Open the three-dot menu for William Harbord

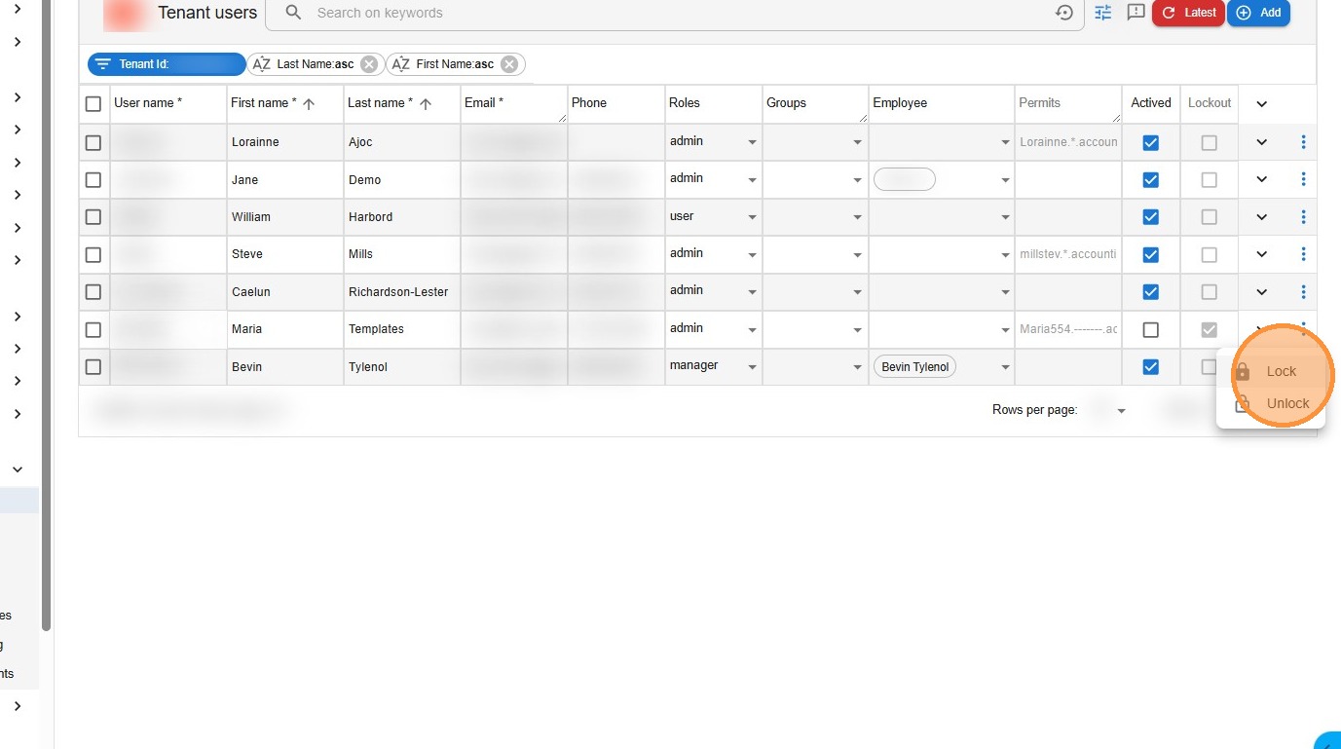point(1303,217)
